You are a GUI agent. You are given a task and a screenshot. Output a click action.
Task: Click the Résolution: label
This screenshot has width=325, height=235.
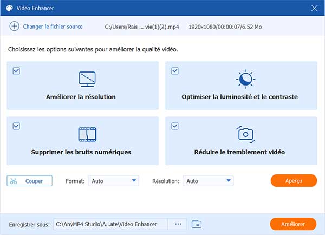[x=166, y=181]
